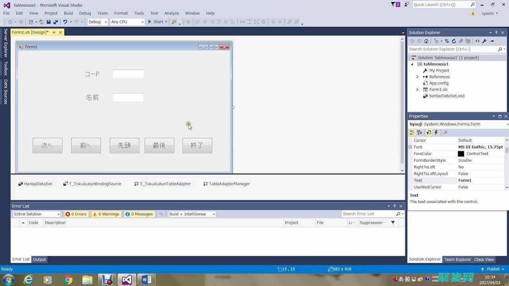The image size is (509, 286).
Task: Click the Undo toolbar icon
Action: [65, 22]
